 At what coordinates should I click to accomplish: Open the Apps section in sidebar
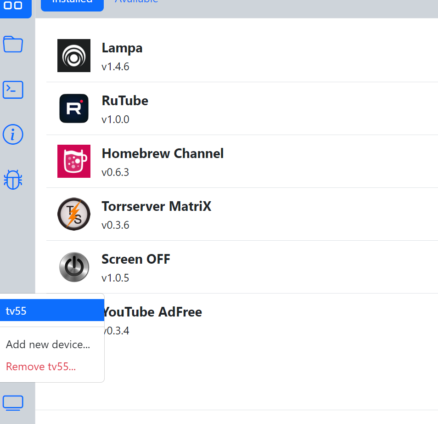point(13,6)
